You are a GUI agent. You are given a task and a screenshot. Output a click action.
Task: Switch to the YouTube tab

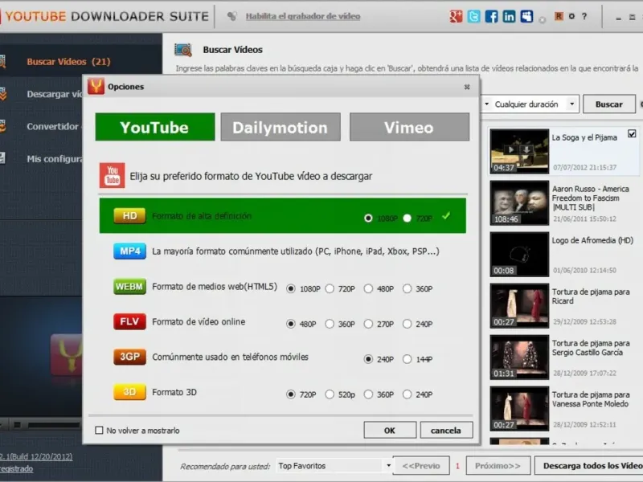155,127
